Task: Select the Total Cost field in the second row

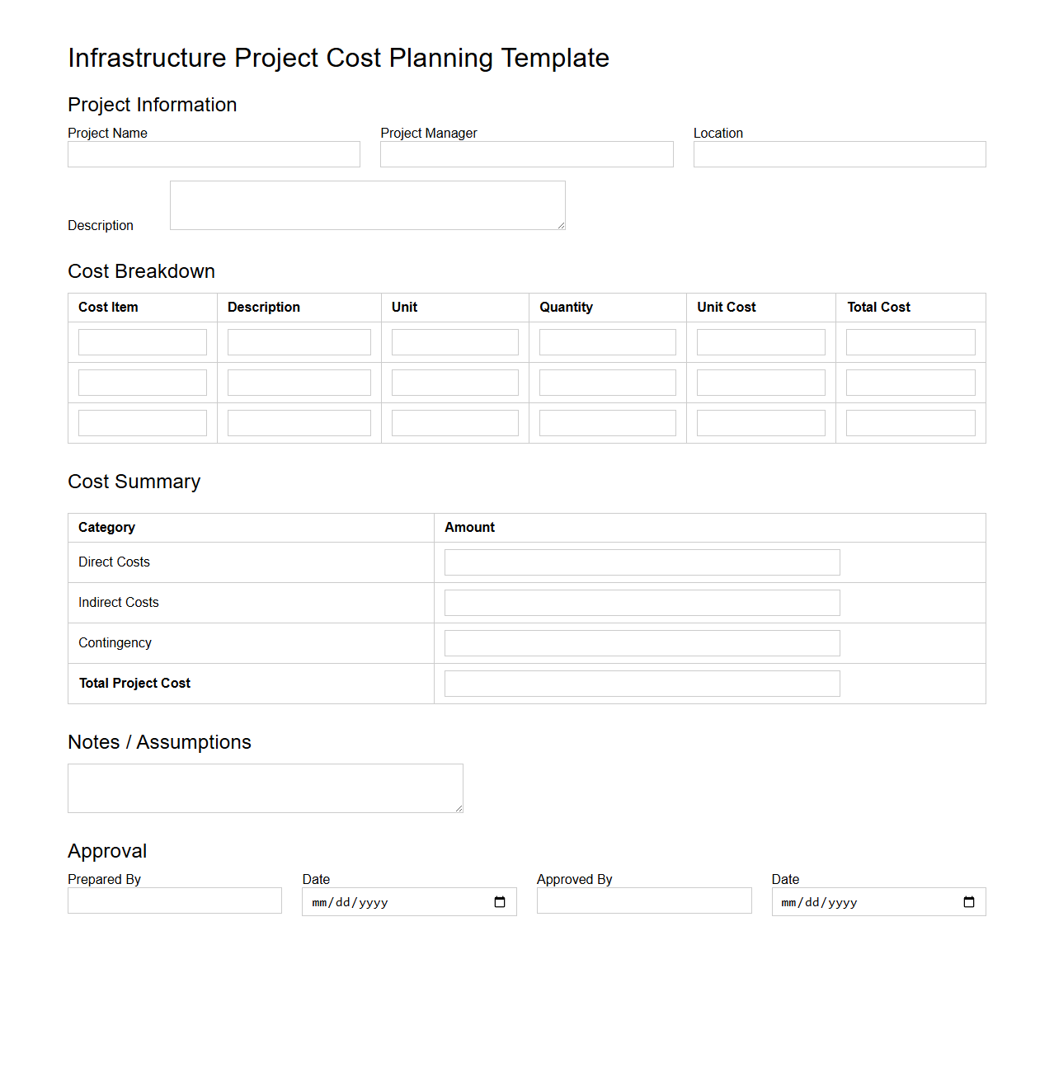Action: pyautogui.click(x=910, y=382)
